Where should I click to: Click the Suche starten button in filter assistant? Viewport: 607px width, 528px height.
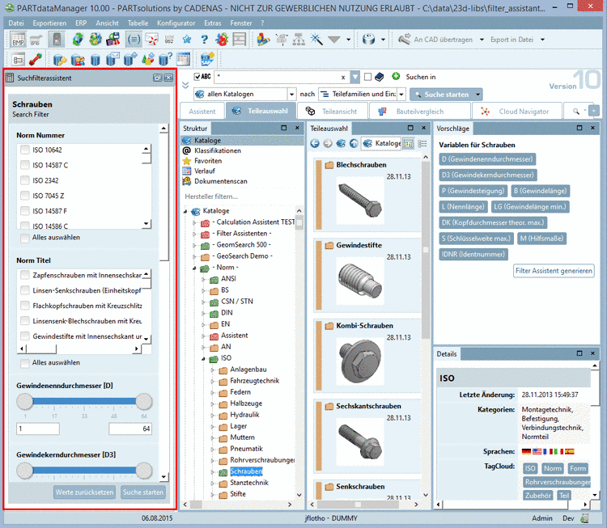coord(142,492)
